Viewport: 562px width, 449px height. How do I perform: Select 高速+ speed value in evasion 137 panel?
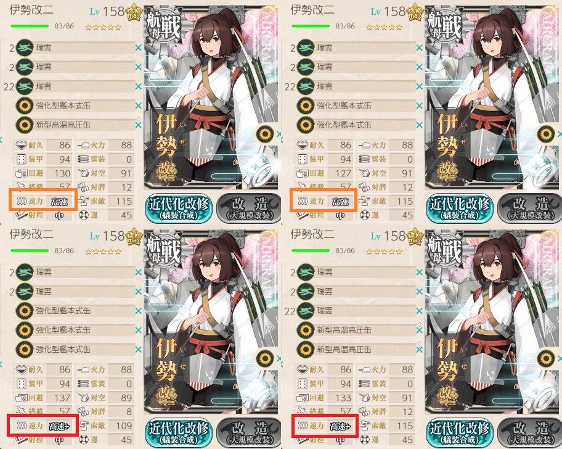[60, 426]
